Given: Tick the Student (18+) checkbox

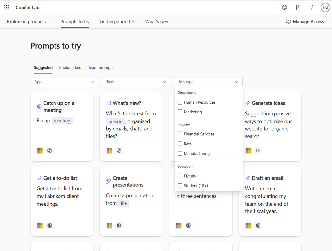Looking at the screenshot, I should point(180,186).
